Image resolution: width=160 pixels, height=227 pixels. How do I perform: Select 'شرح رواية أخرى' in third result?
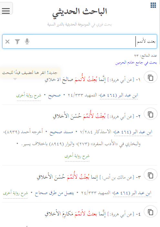coord(15,193)
